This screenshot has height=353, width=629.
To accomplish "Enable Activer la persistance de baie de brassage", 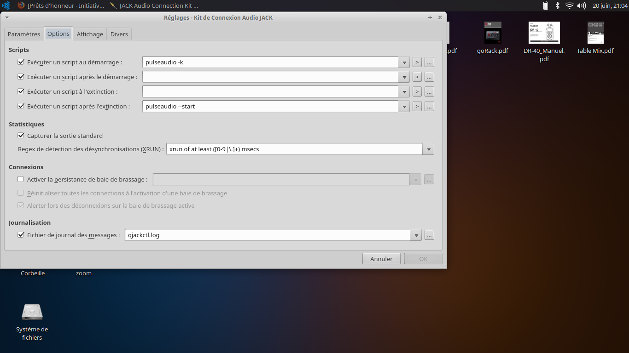I will [x=21, y=179].
